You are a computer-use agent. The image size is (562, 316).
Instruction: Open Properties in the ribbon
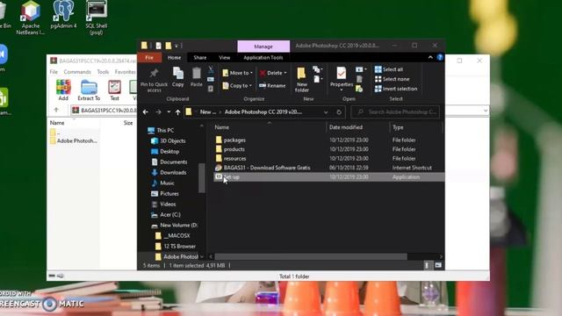[x=342, y=78]
